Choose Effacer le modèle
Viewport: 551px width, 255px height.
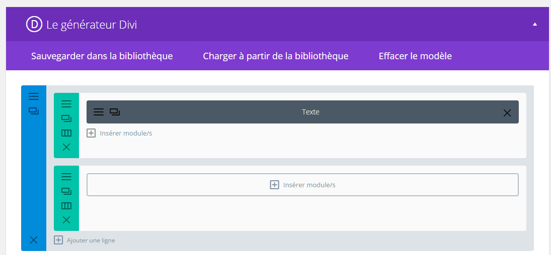[415, 56]
